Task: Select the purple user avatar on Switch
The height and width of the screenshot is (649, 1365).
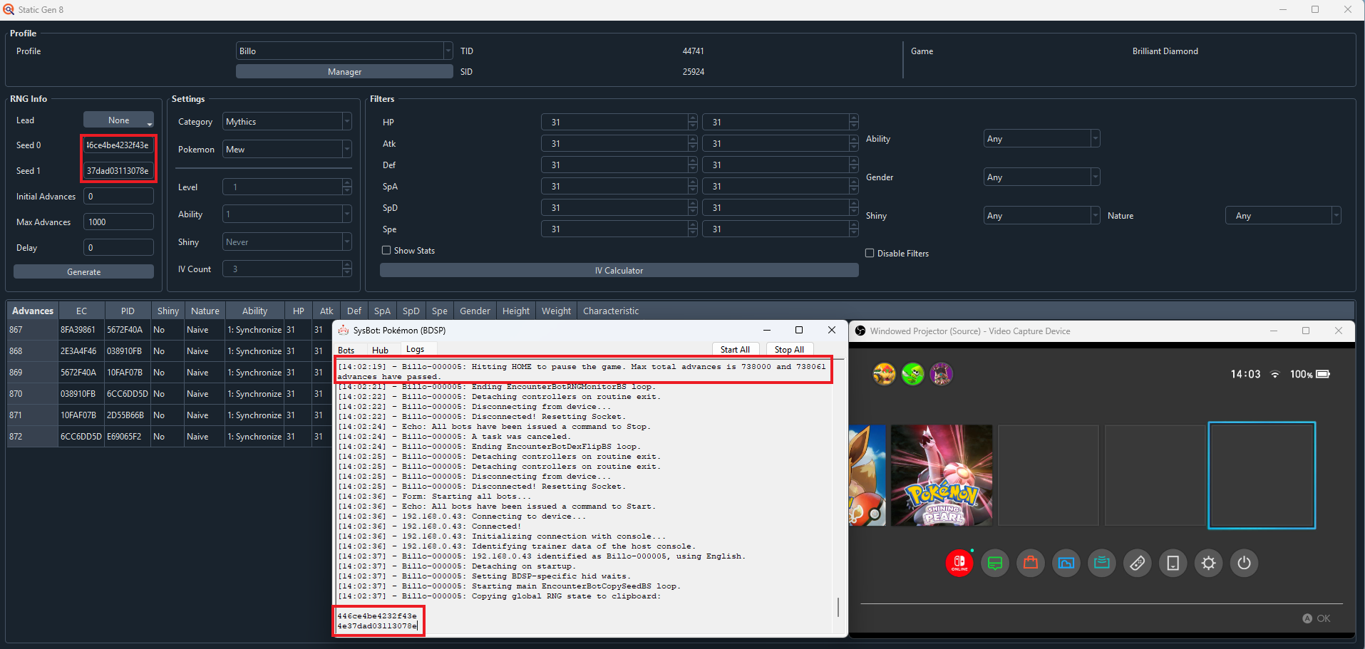Action: click(x=942, y=374)
